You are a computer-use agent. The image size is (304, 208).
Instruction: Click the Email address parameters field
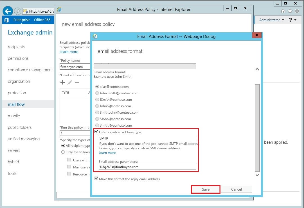coord(147,167)
